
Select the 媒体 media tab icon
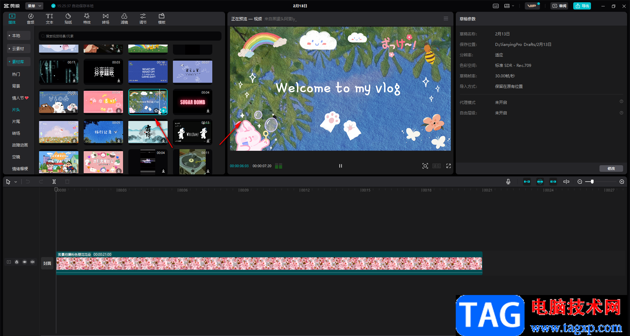coord(12,19)
